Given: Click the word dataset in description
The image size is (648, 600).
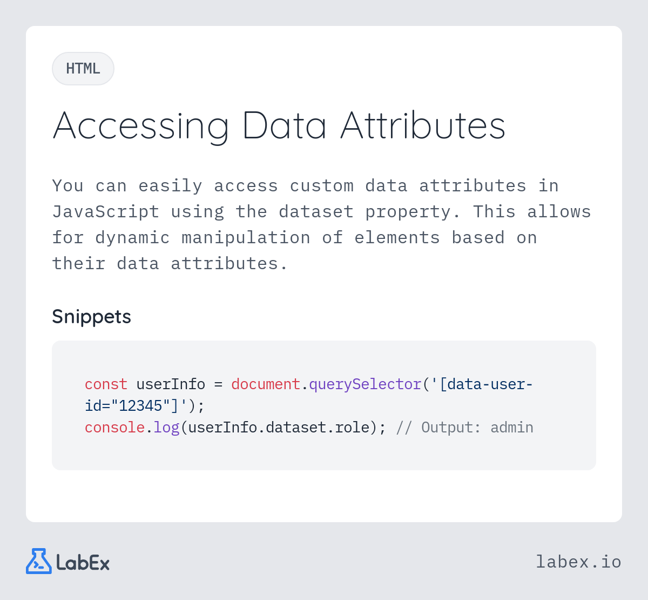Looking at the screenshot, I should click(316, 211).
